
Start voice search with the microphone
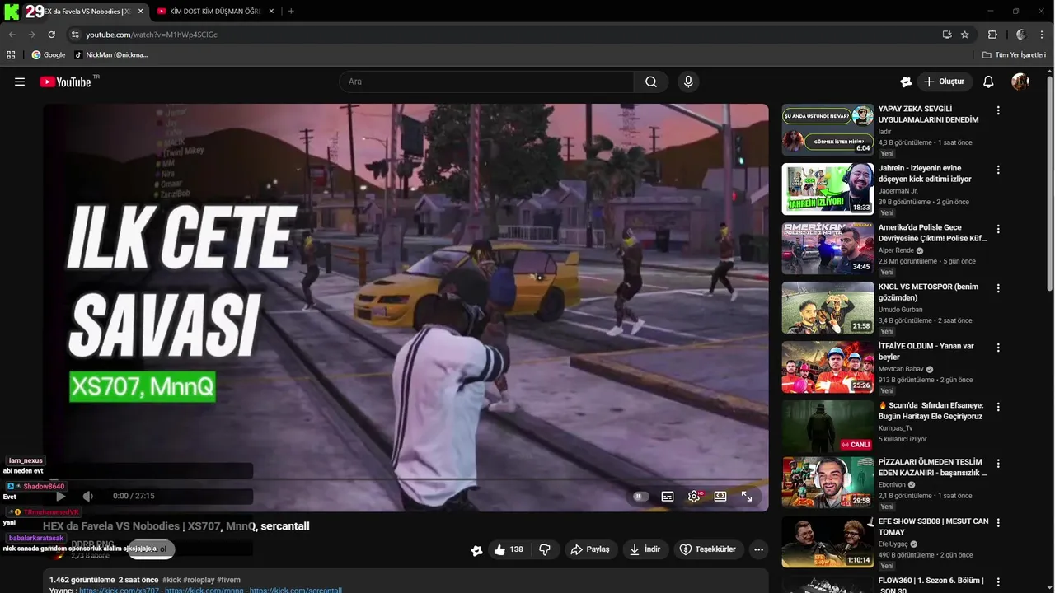(688, 82)
